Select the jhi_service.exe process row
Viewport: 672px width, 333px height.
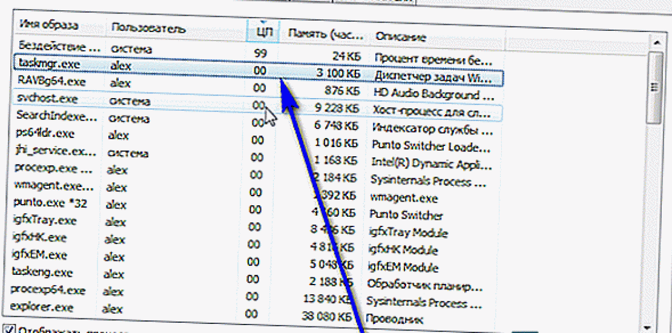[x=52, y=151]
